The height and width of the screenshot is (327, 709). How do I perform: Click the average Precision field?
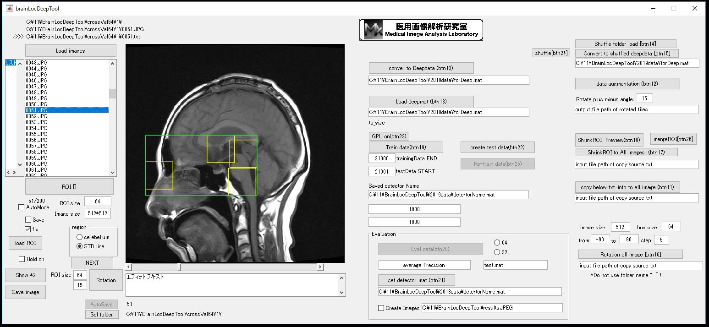point(424,265)
